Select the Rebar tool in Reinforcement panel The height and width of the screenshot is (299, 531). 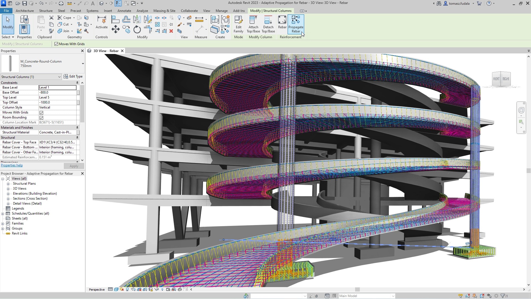[x=282, y=24]
